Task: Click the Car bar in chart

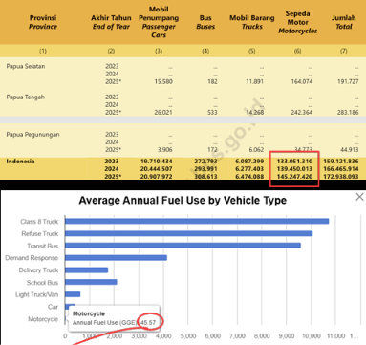Action: coord(70,307)
